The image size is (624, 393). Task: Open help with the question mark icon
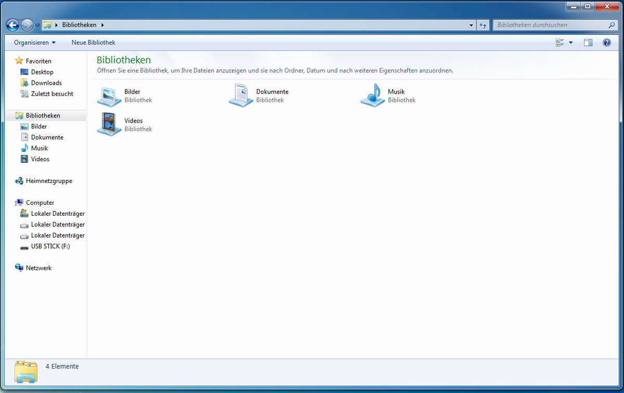click(x=606, y=43)
